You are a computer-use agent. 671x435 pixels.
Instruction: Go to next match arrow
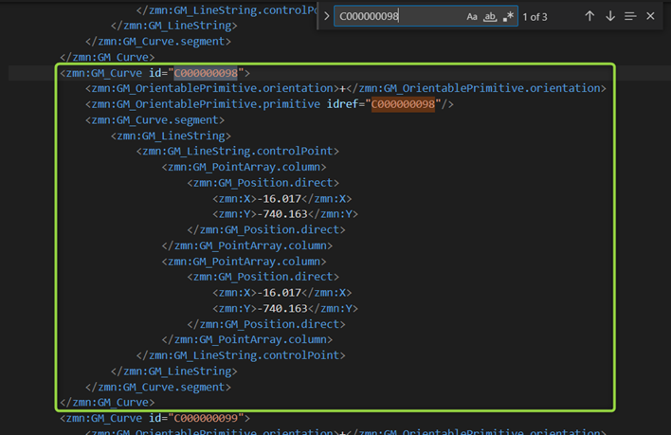pos(610,16)
